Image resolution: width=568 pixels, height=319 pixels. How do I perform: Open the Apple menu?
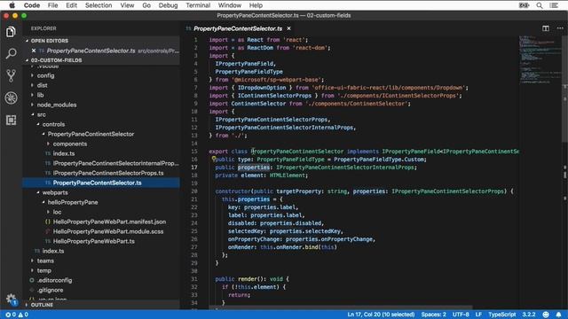click(12, 5)
